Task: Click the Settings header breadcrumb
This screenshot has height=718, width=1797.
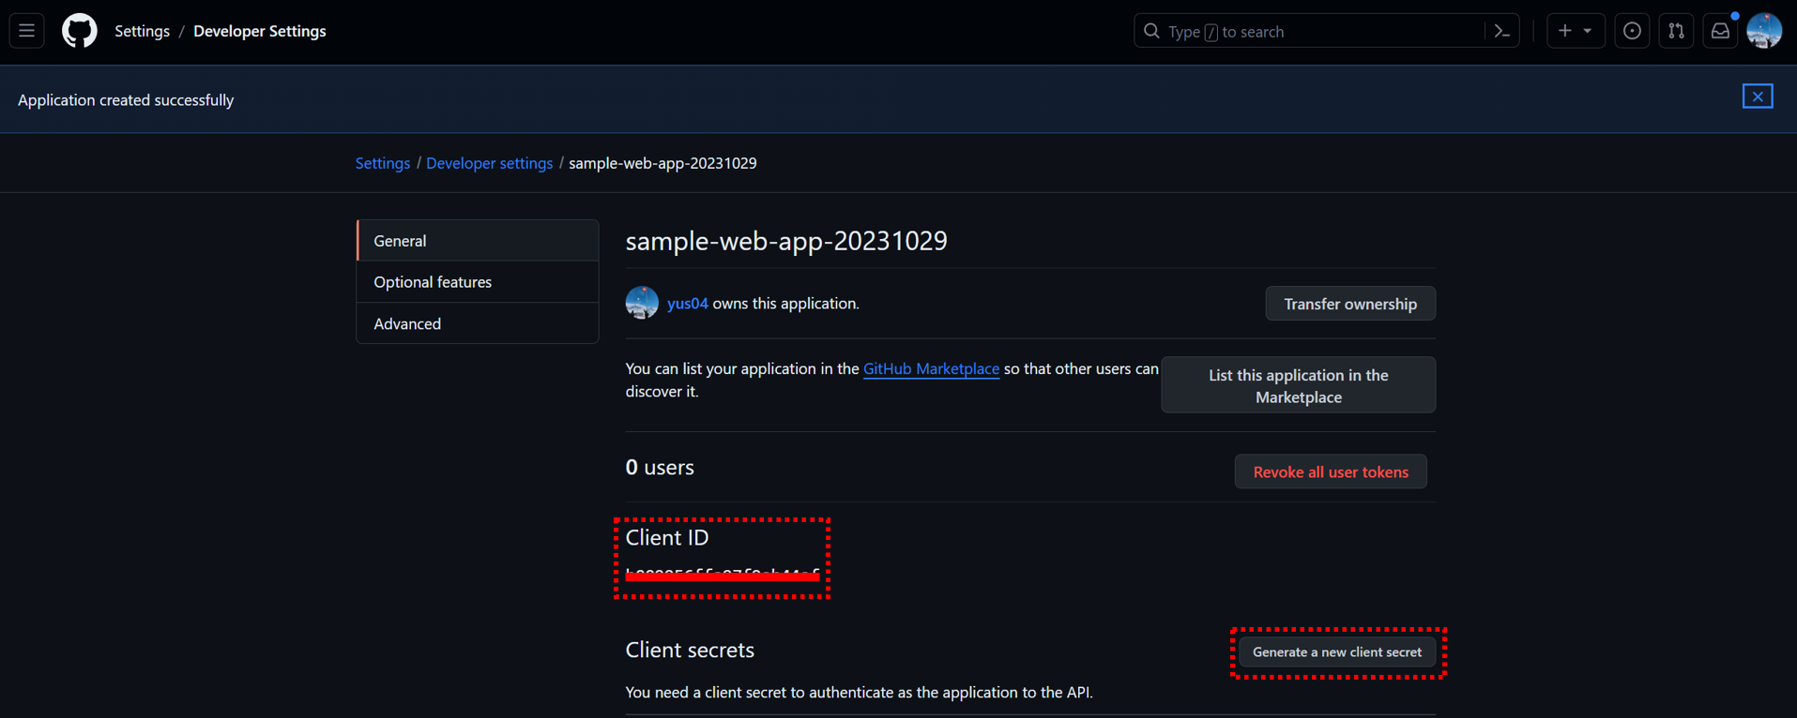Action: pos(142,31)
